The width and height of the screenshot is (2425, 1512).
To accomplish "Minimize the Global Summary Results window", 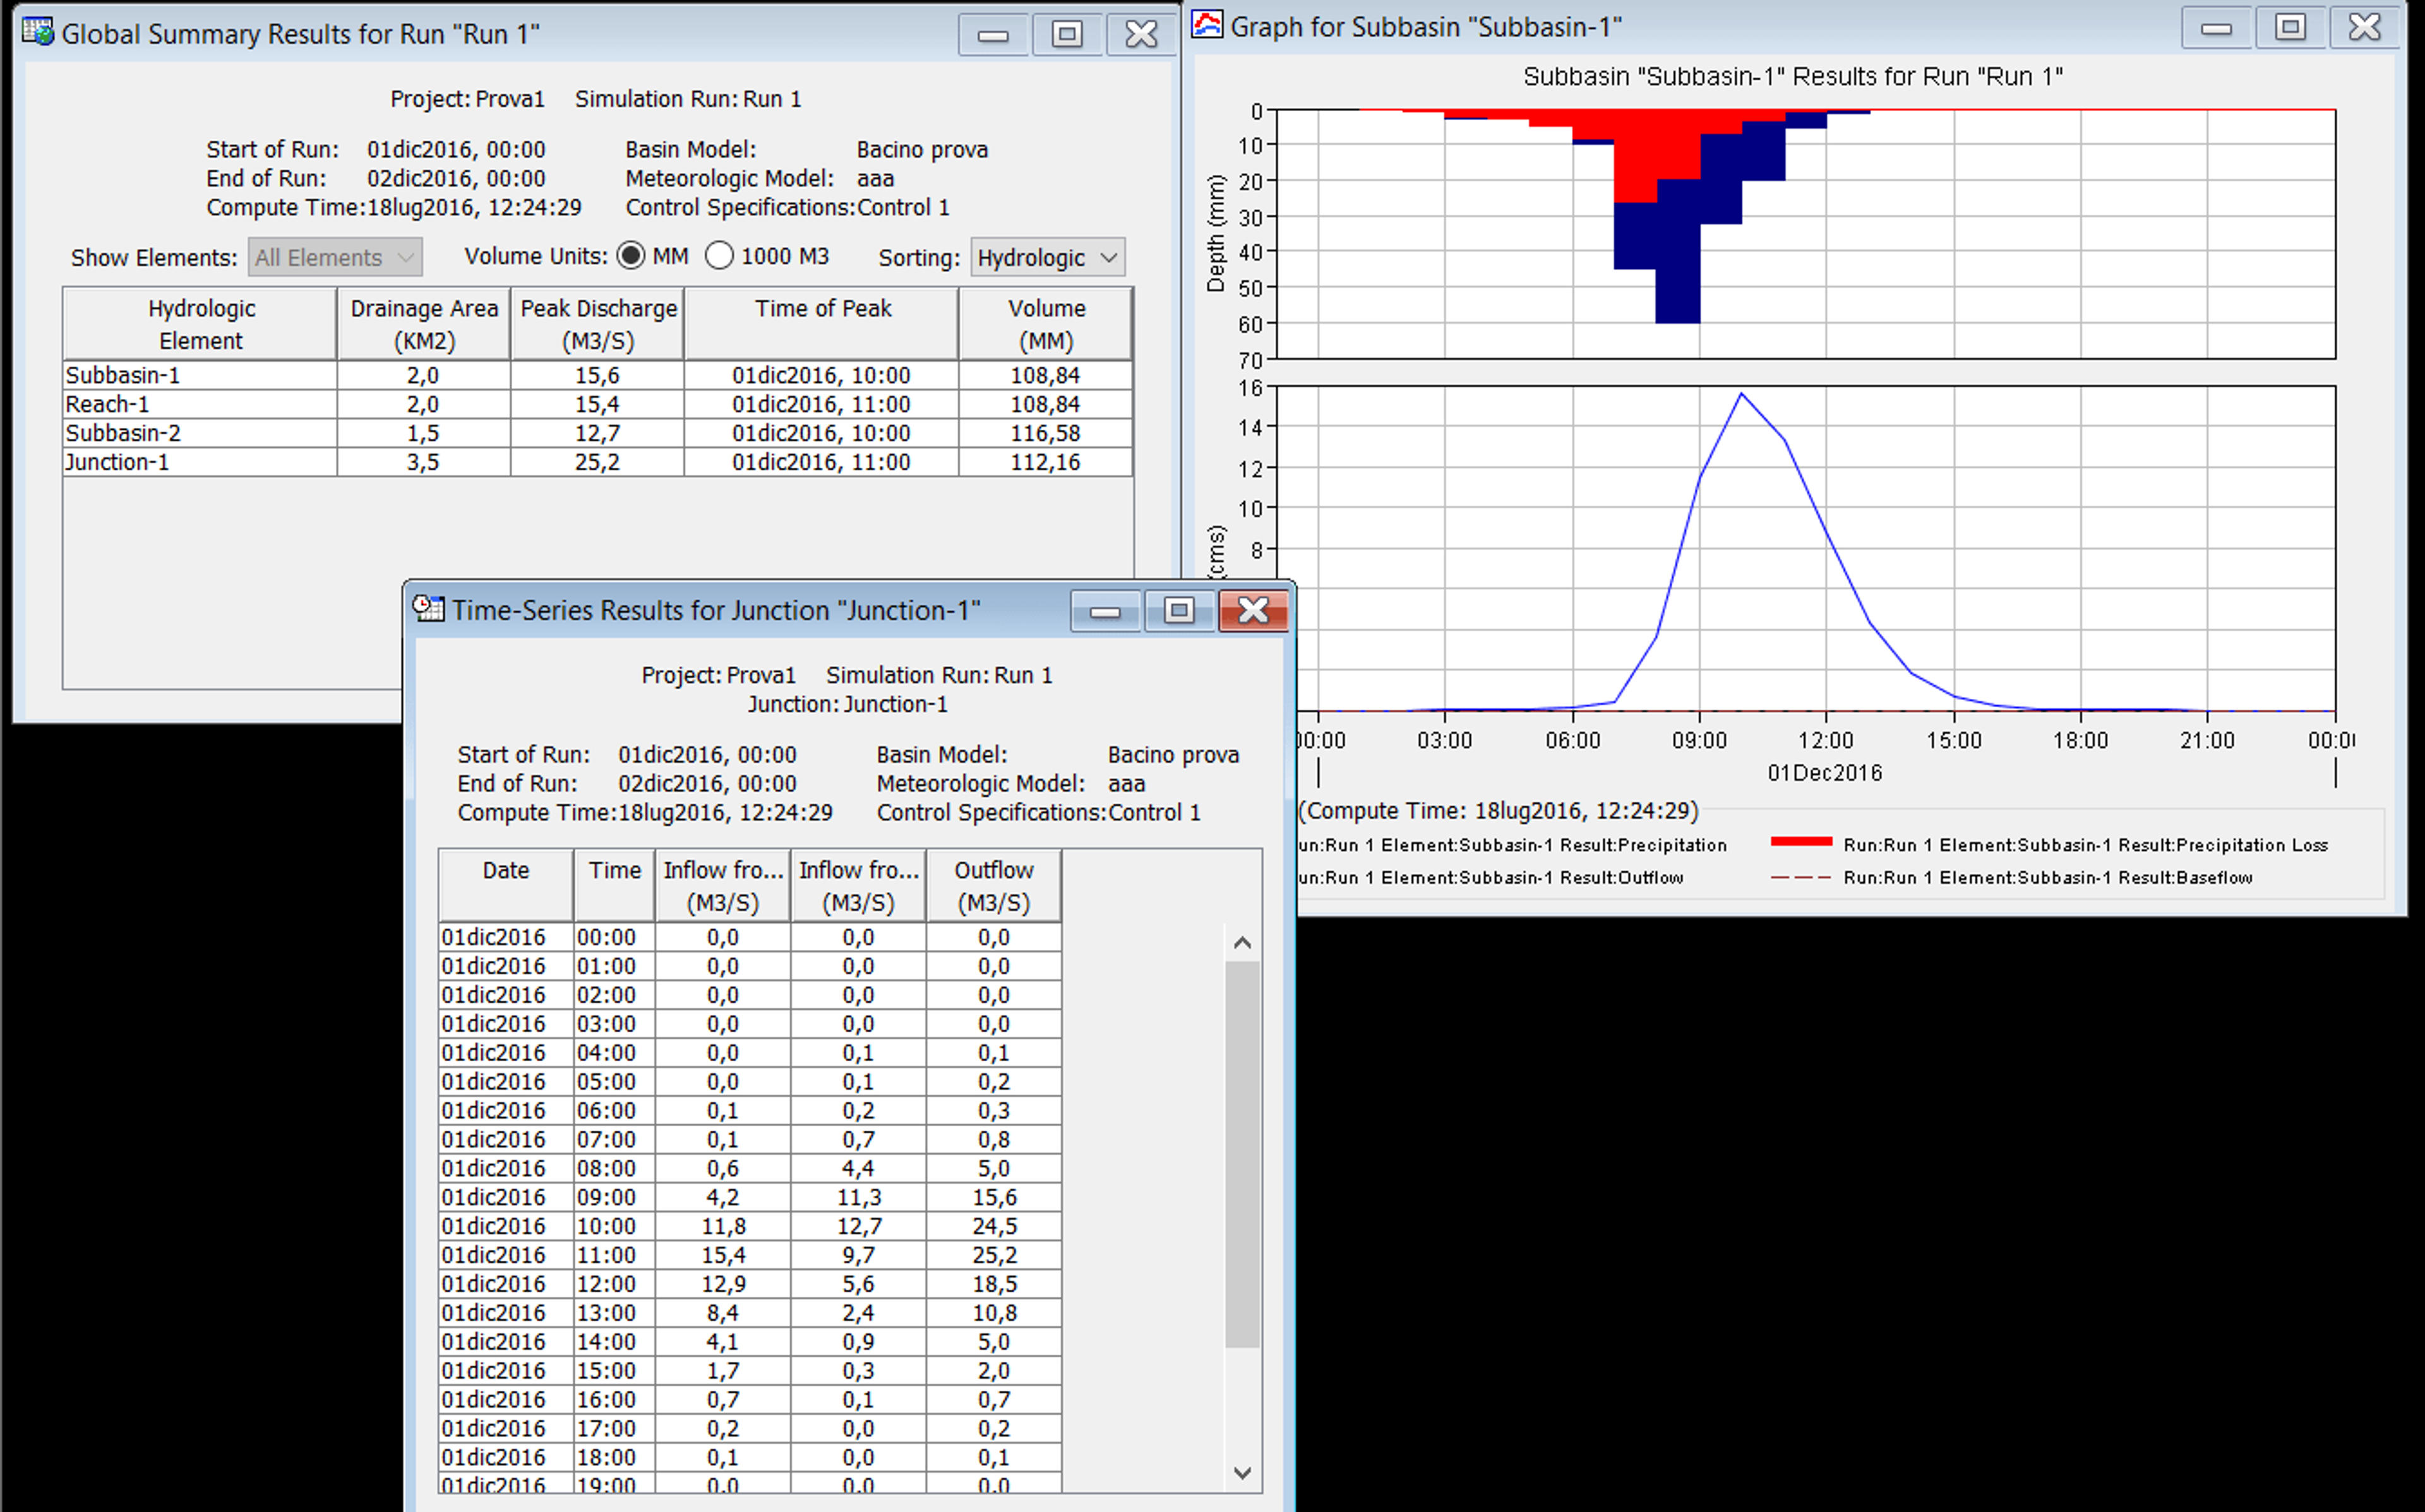I will click(993, 35).
